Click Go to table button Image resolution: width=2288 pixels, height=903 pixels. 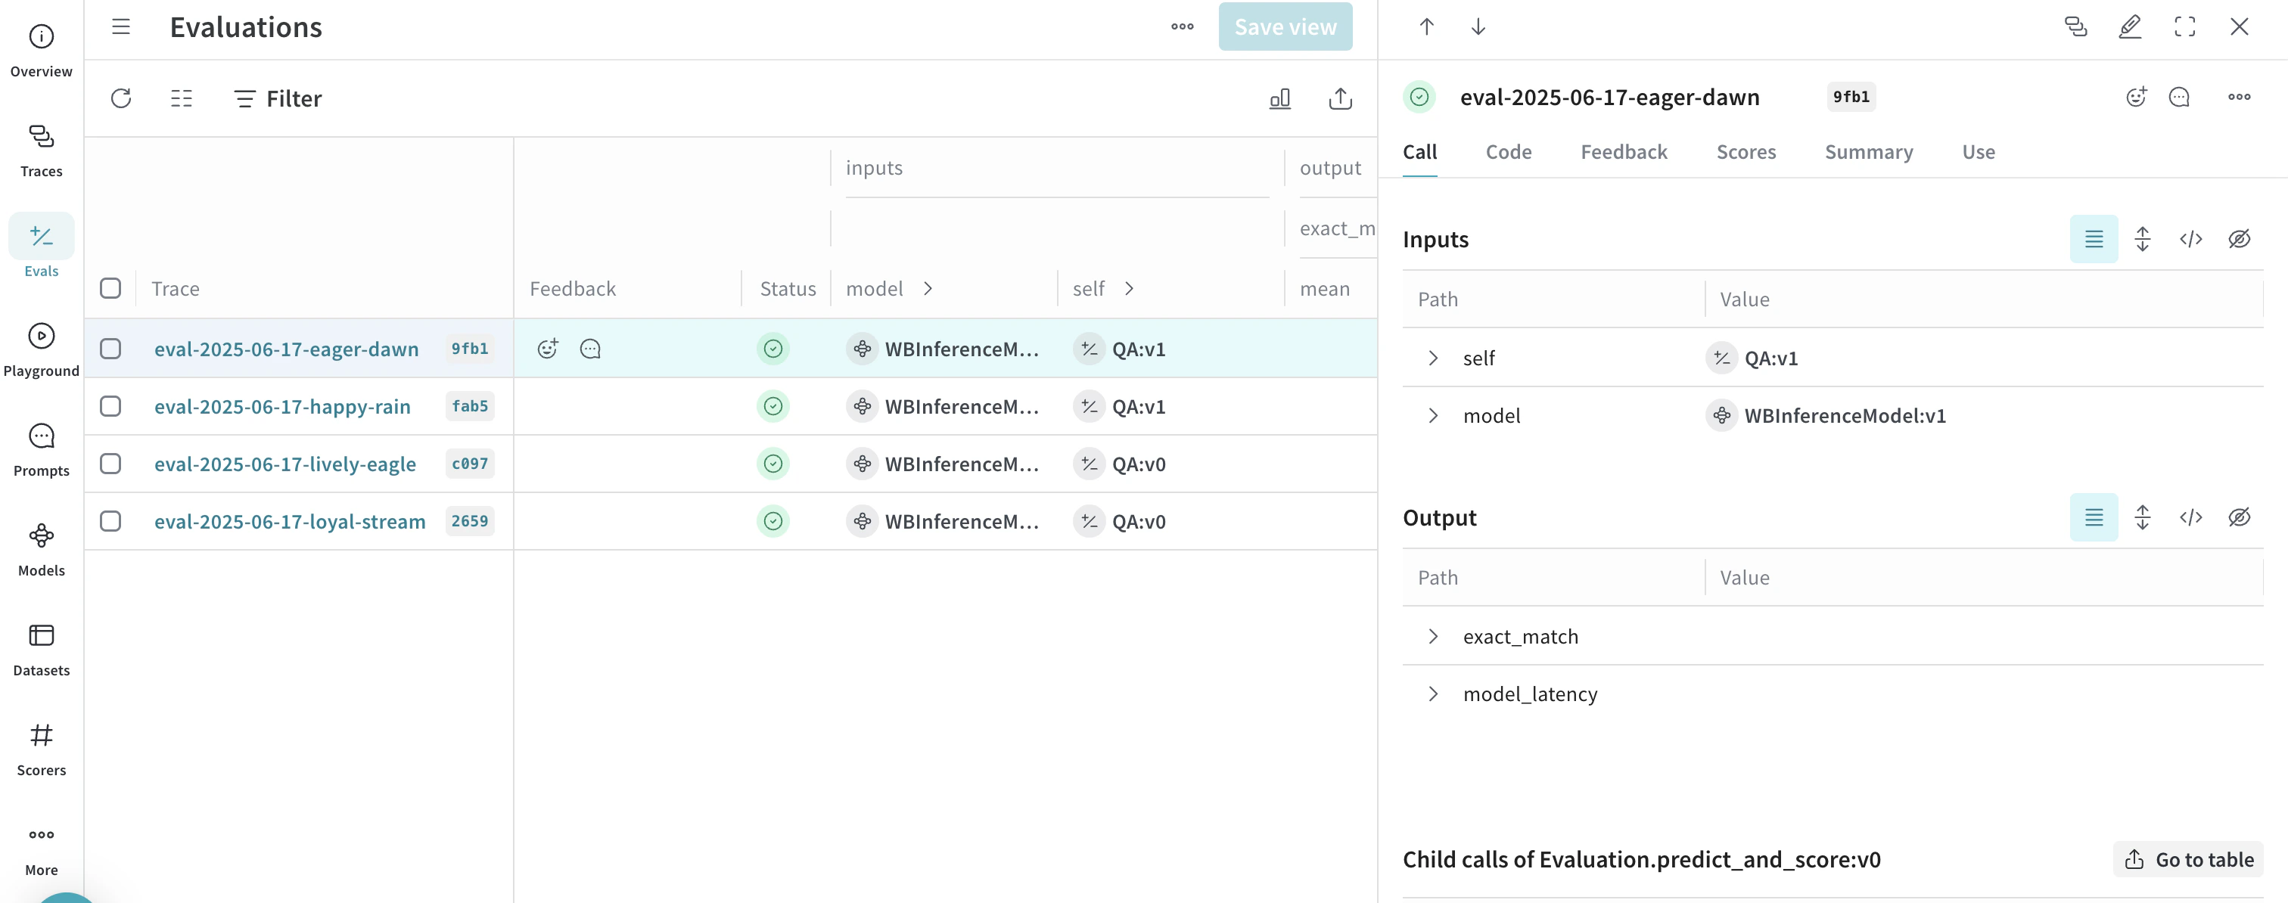click(x=2187, y=859)
